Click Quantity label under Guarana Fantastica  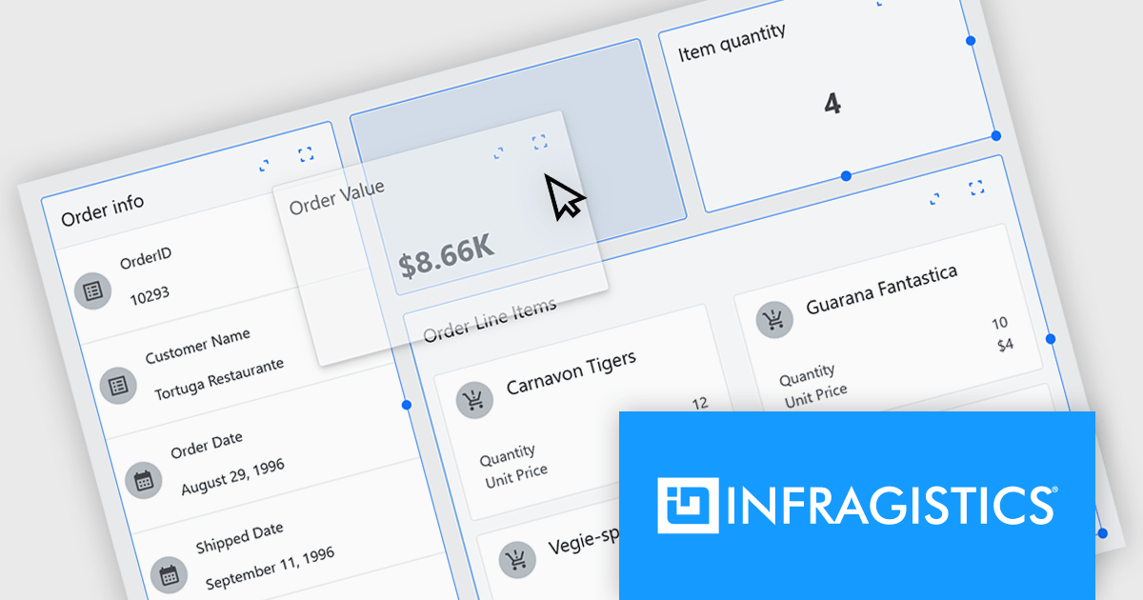pos(807,374)
